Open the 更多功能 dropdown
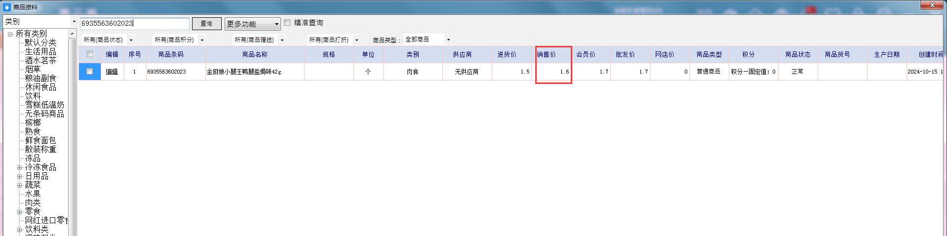 click(252, 24)
